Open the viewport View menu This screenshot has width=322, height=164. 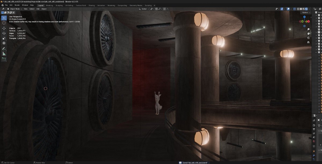click(x=25, y=9)
